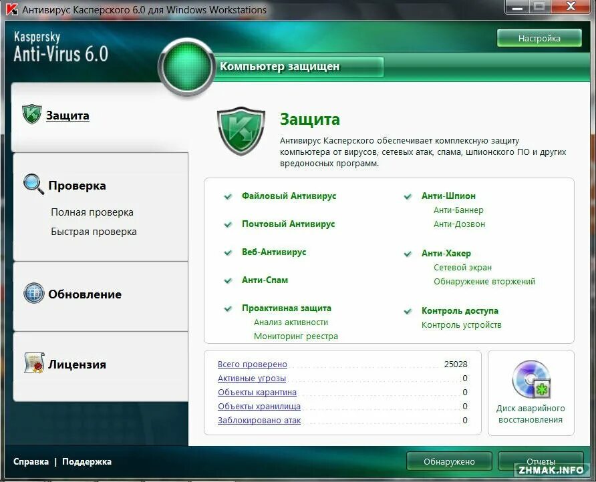
Task: Select Анти-Дозвон subcomponent
Action: pyautogui.click(x=459, y=224)
